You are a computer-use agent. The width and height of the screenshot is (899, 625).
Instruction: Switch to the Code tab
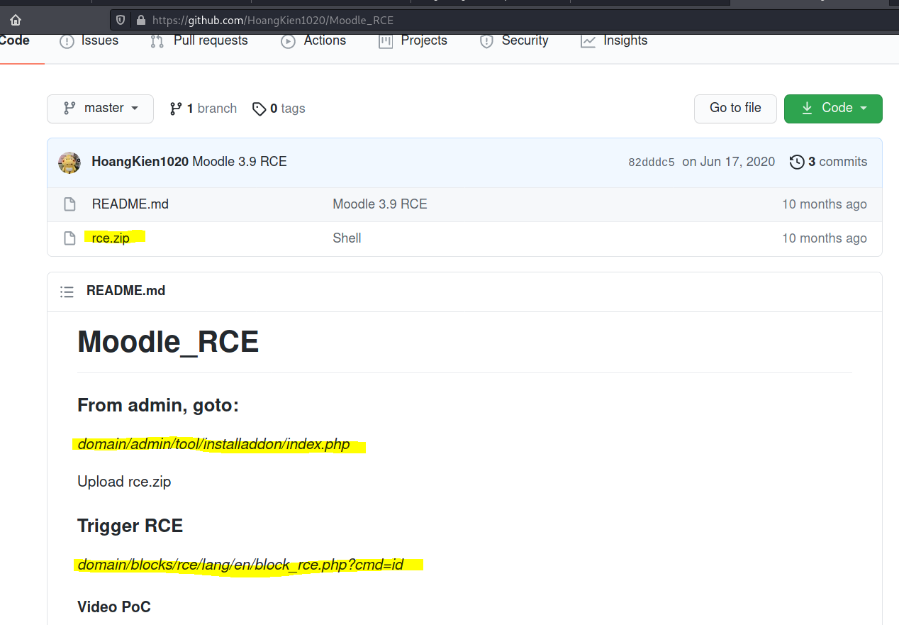(x=13, y=40)
